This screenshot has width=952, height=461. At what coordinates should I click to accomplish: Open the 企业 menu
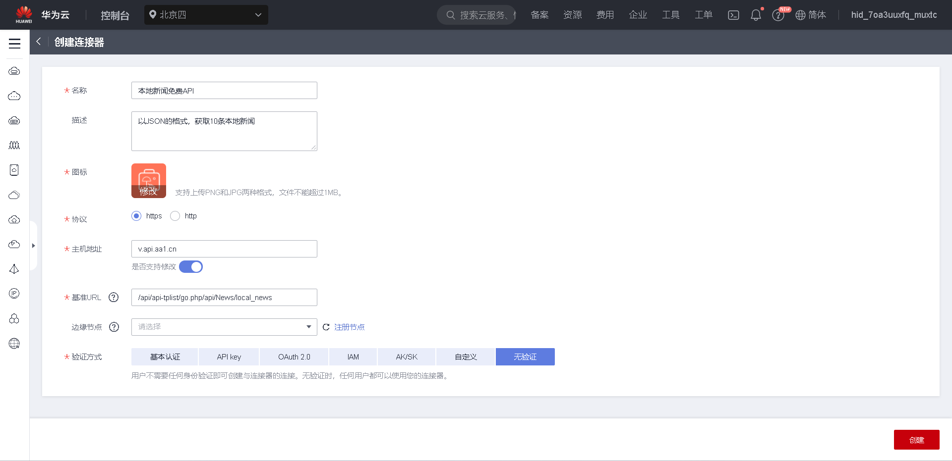tap(638, 15)
